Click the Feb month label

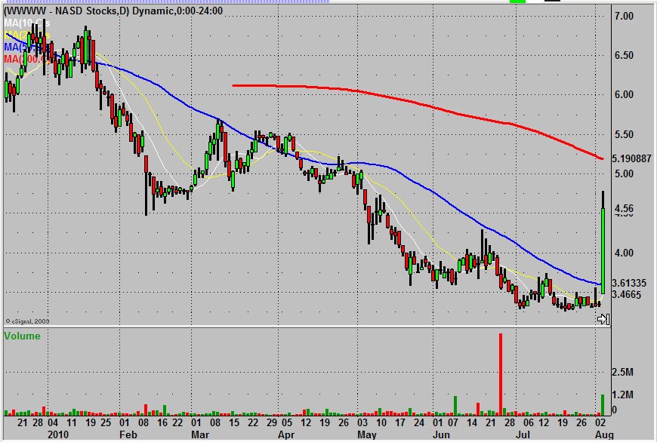pos(128,434)
